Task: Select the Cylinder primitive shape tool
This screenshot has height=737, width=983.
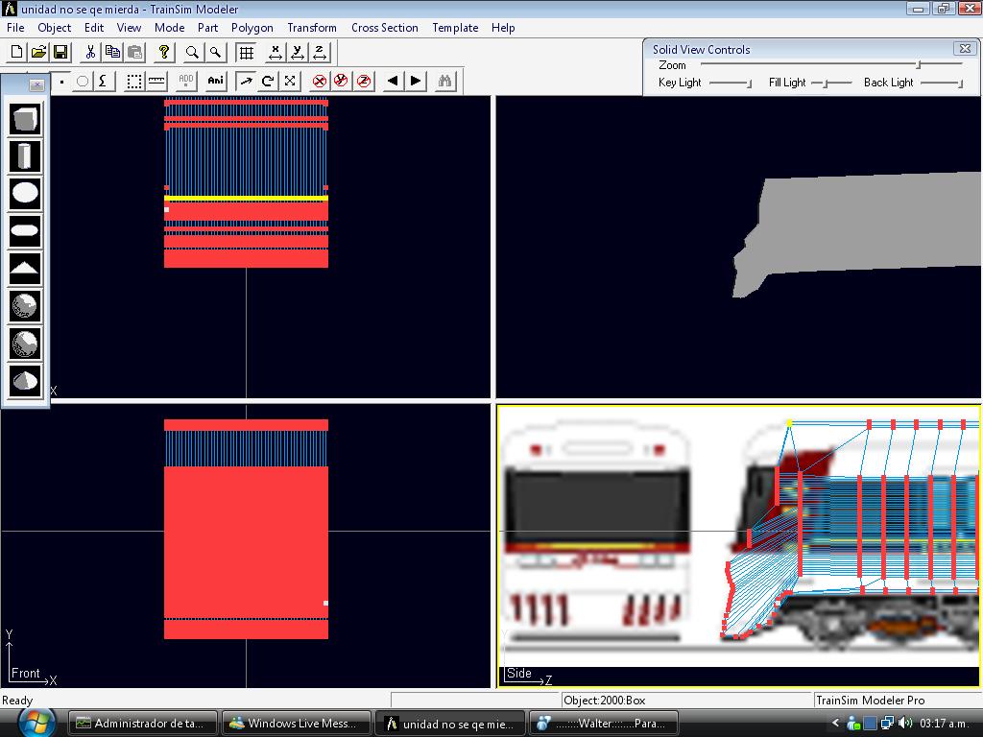Action: 25,155
